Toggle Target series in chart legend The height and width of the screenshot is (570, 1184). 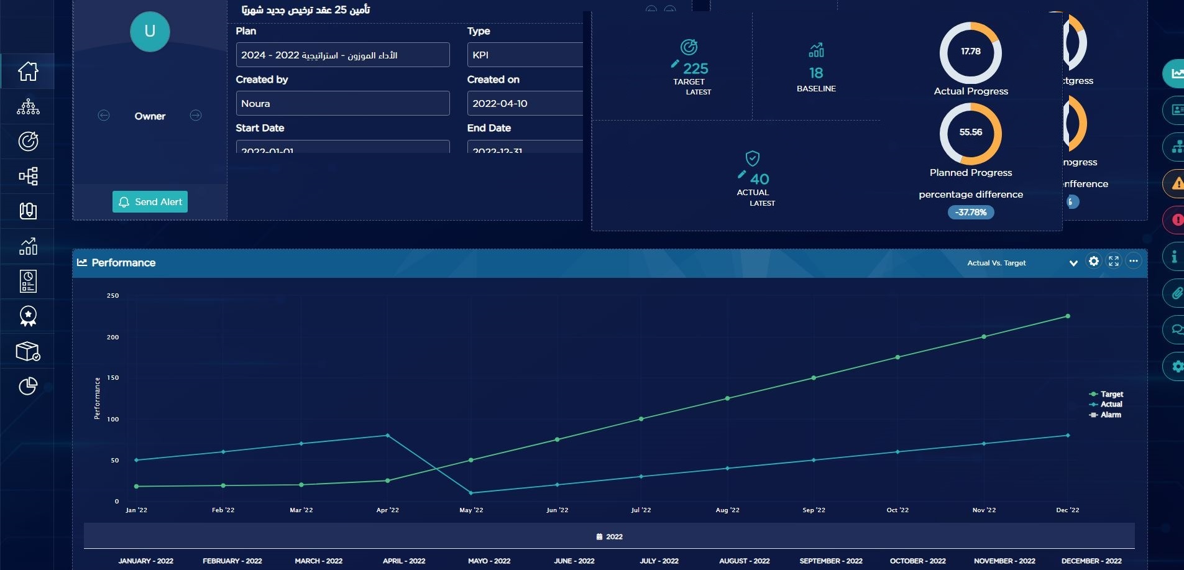click(x=1106, y=394)
